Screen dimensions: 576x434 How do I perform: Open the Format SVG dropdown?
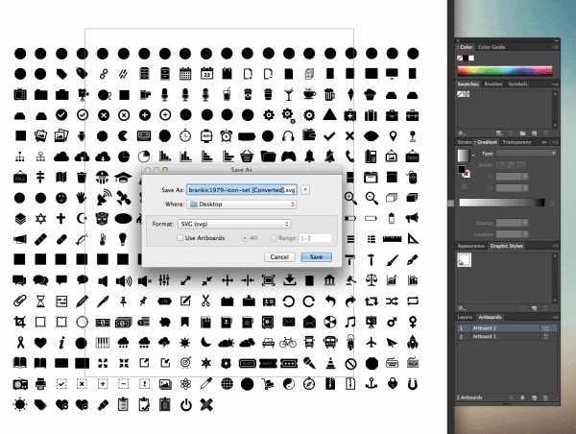coord(233,224)
